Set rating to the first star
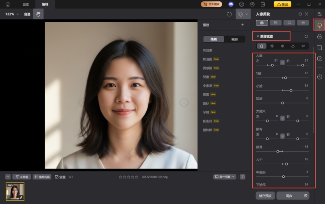The image size is (325, 204). pos(120,177)
